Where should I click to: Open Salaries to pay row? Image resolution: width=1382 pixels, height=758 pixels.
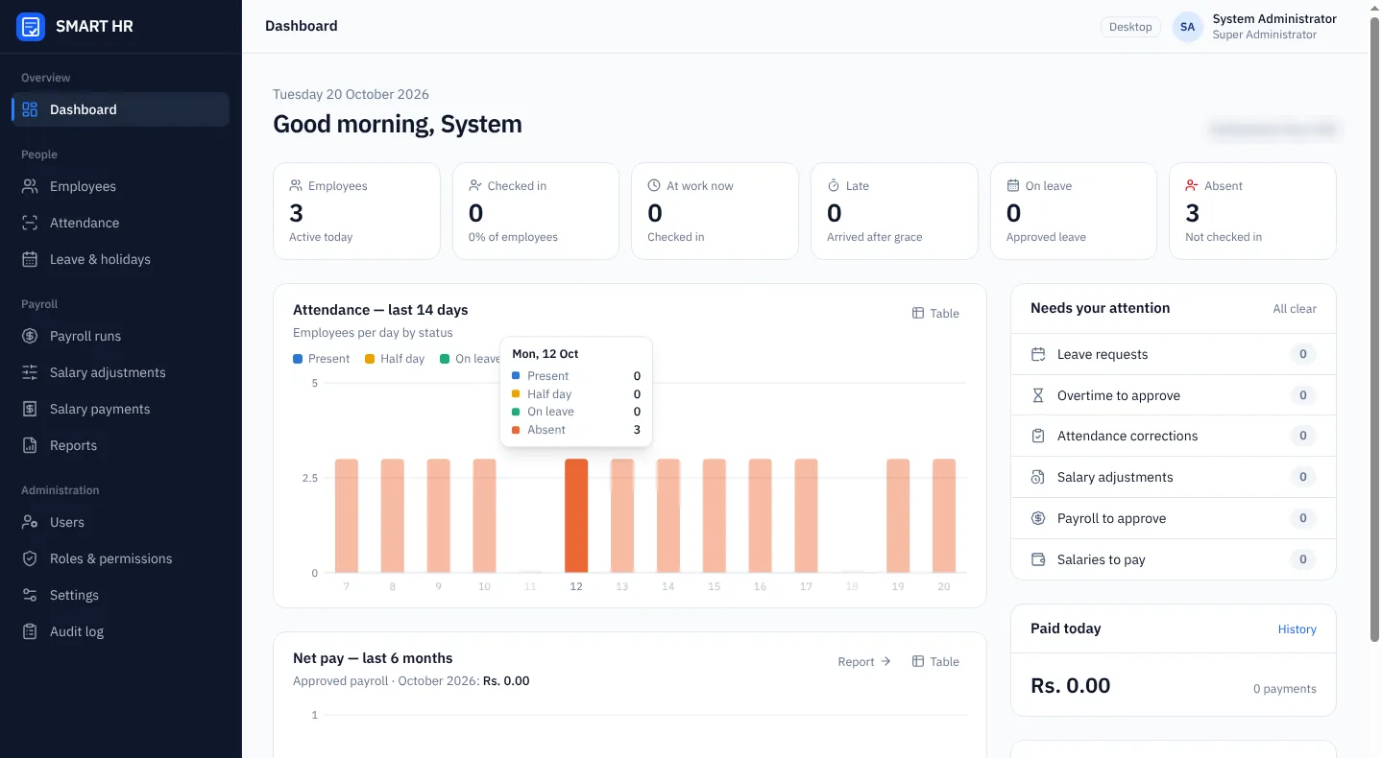[x=1173, y=559]
